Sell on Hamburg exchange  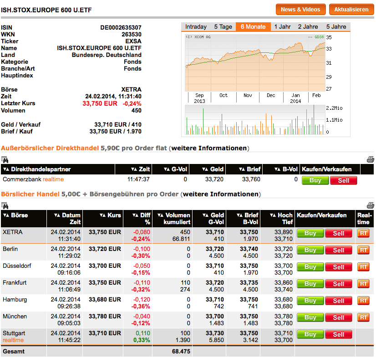[339, 301]
